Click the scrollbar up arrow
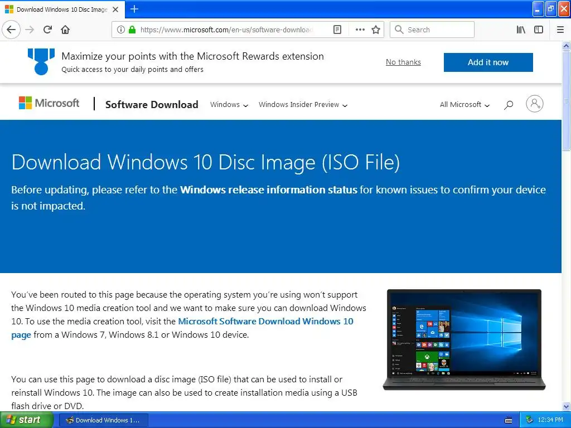571x428 pixels. (566, 46)
